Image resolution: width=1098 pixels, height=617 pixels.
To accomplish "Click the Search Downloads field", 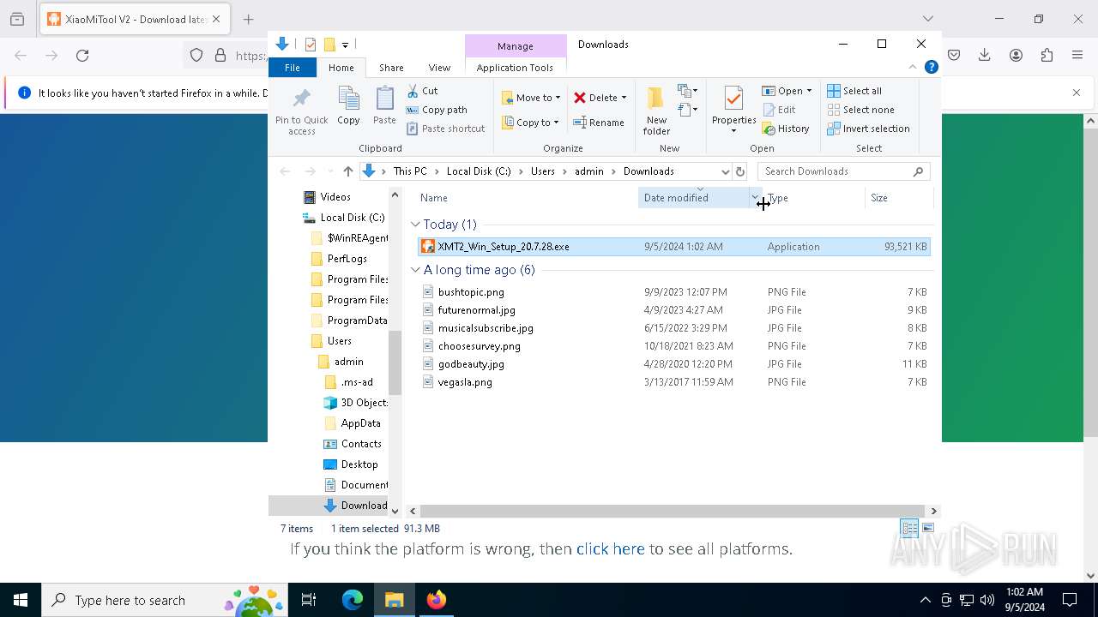I will [x=843, y=171].
